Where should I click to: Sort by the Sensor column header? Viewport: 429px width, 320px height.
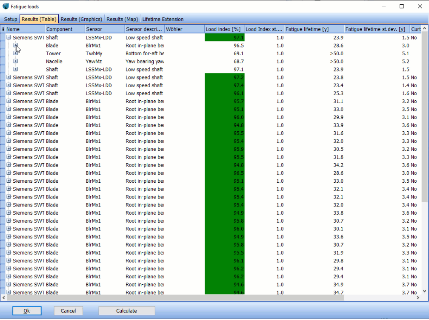tap(105, 29)
